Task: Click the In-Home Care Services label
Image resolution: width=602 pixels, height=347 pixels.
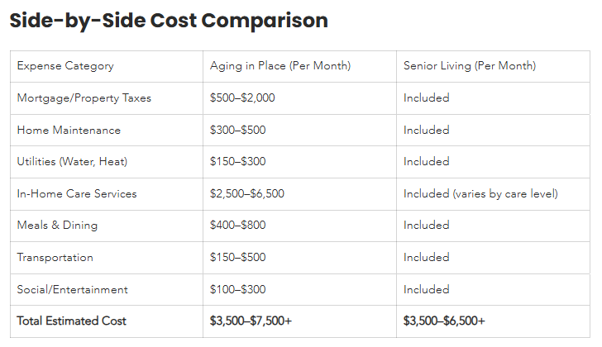Action: click(77, 194)
